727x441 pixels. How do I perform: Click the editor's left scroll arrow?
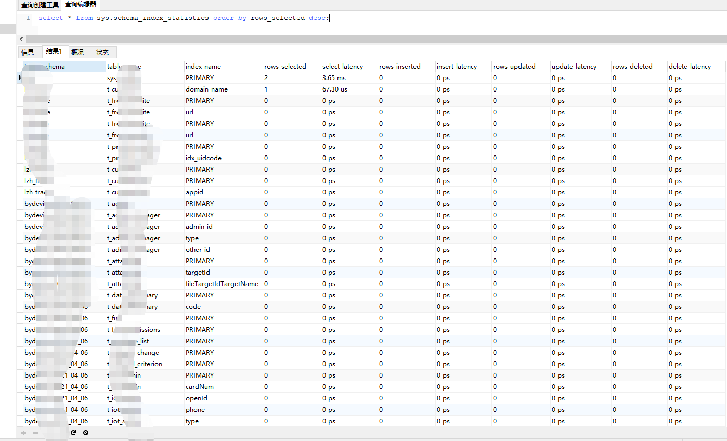[x=21, y=40]
